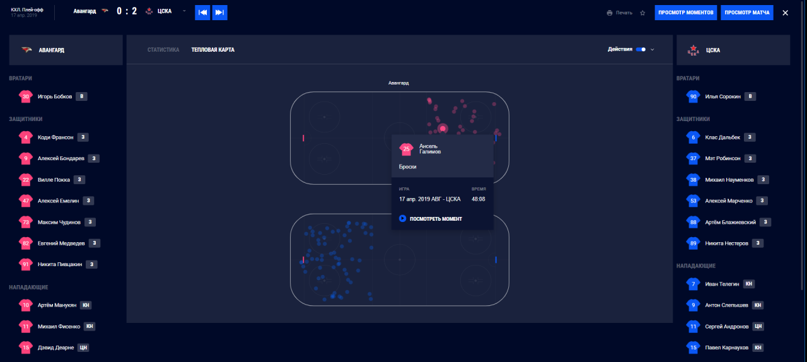Select Артём Манукян's jersey number 10
Image resolution: width=807 pixels, height=362 pixels.
click(26, 305)
